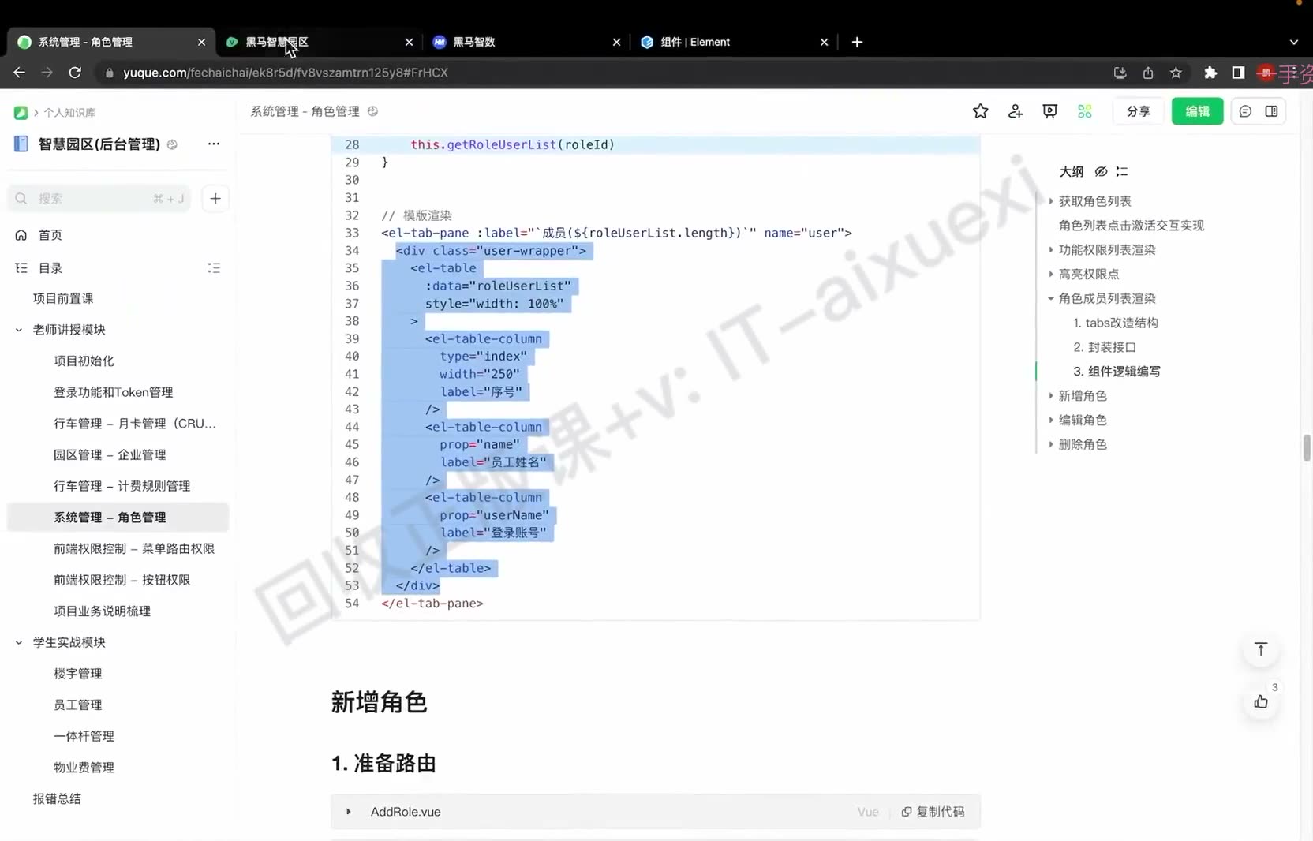Go back with the browser back arrow
Image resolution: width=1313 pixels, height=841 pixels.
click(x=20, y=73)
